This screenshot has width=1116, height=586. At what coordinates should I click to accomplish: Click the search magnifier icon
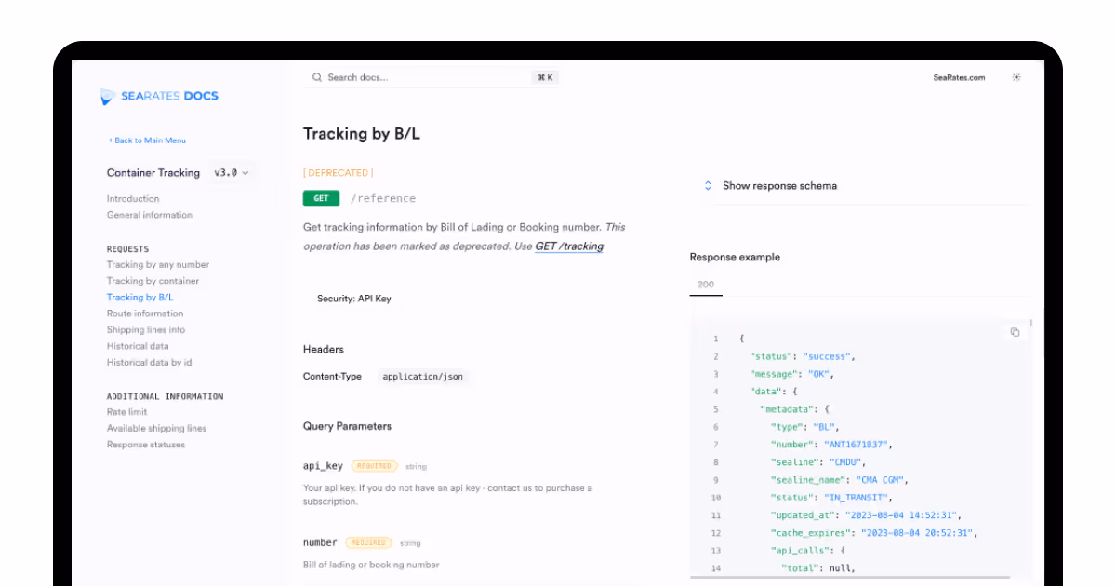(x=317, y=78)
